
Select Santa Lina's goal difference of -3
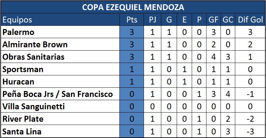click(x=250, y=131)
